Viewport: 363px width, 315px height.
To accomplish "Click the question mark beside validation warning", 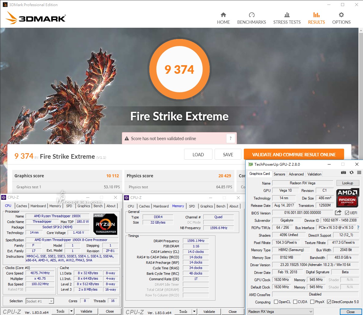I will click(230, 138).
